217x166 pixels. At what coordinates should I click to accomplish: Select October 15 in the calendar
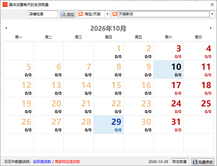pyautogui.click(x=108, y=88)
